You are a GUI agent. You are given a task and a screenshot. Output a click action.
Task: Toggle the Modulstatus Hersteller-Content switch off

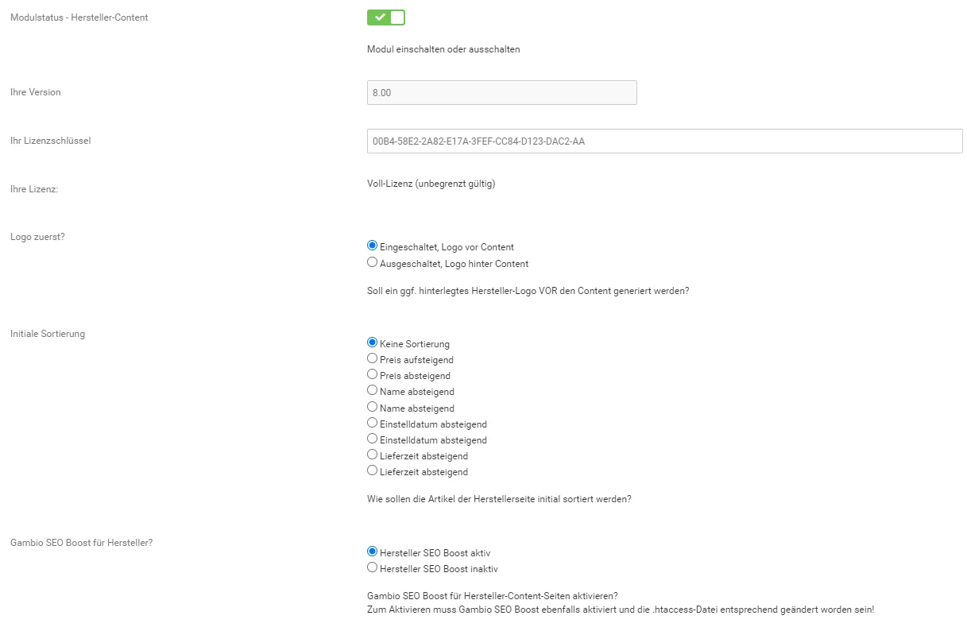385,17
